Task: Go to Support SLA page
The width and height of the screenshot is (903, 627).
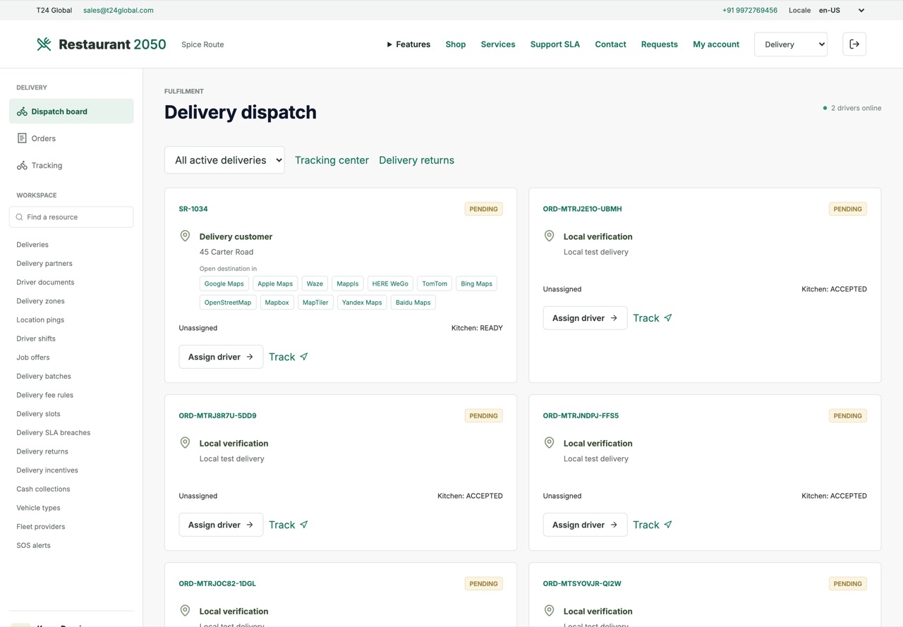Action: pyautogui.click(x=555, y=44)
